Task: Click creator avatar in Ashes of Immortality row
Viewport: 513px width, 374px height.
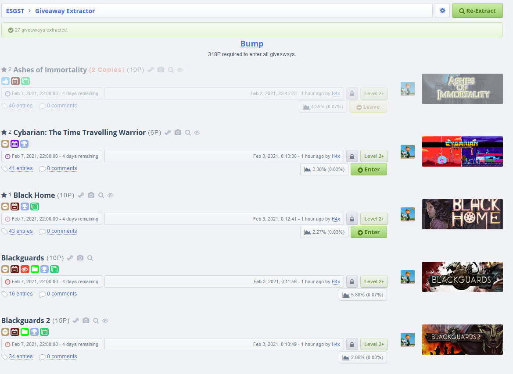Action: (408, 89)
